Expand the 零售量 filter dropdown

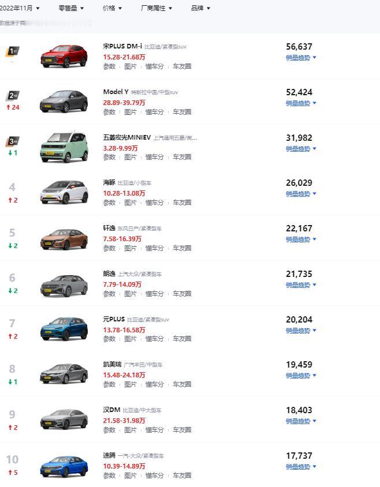(x=71, y=8)
